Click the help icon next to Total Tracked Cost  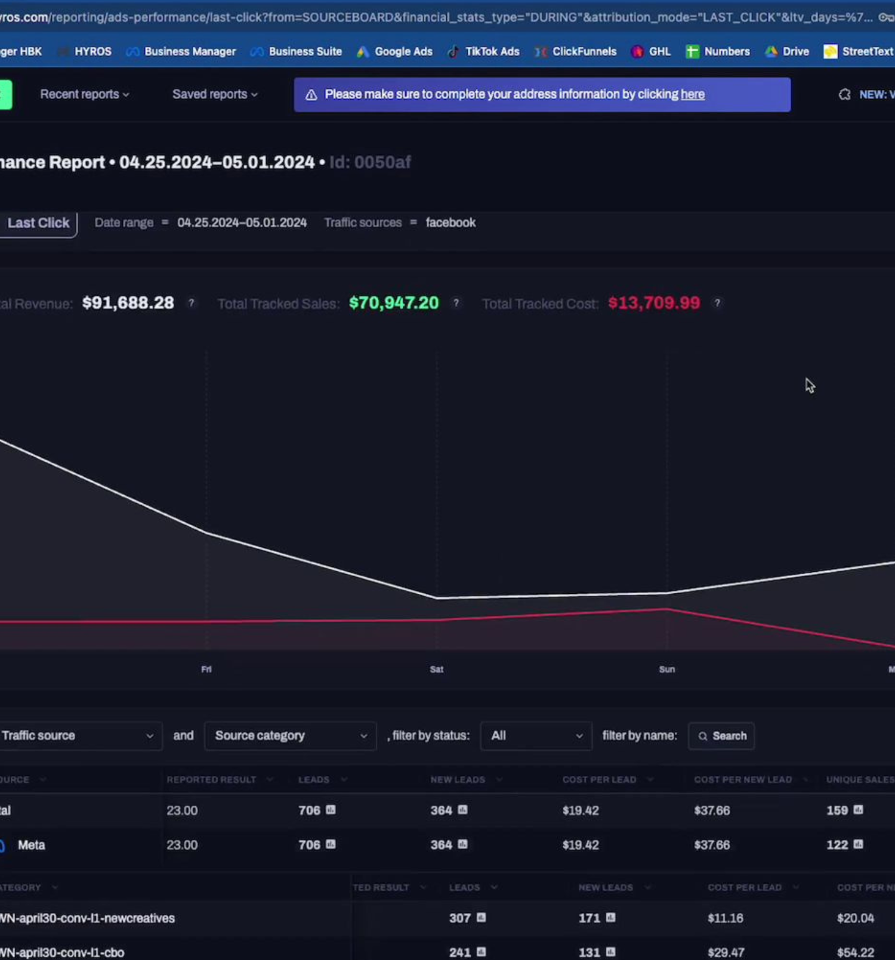click(717, 303)
